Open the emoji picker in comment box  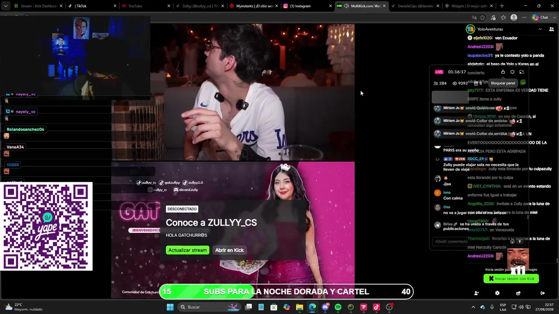coord(512,242)
